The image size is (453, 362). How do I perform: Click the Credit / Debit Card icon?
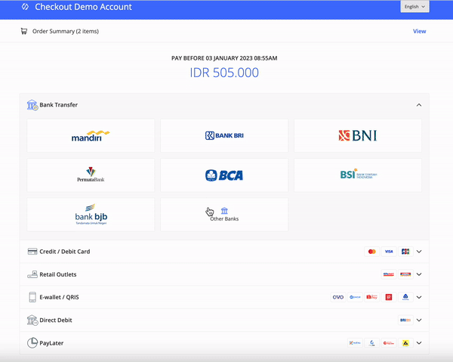click(x=32, y=251)
